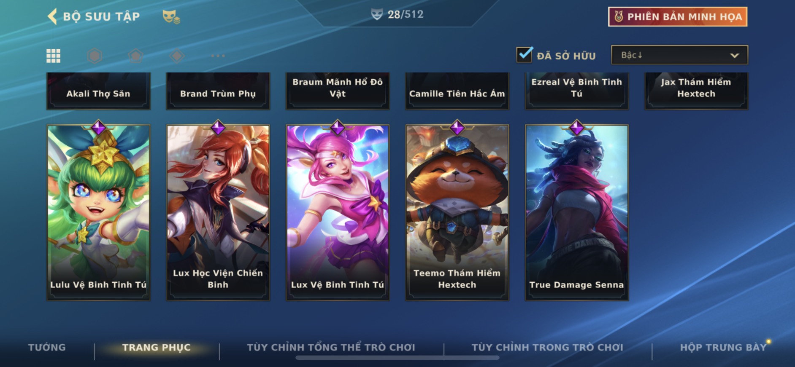The height and width of the screenshot is (367, 795).
Task: Open the mask and coins icon
Action: 171,17
